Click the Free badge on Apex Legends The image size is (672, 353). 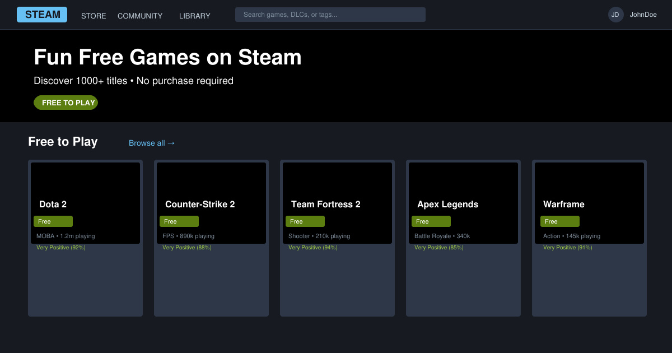(431, 221)
